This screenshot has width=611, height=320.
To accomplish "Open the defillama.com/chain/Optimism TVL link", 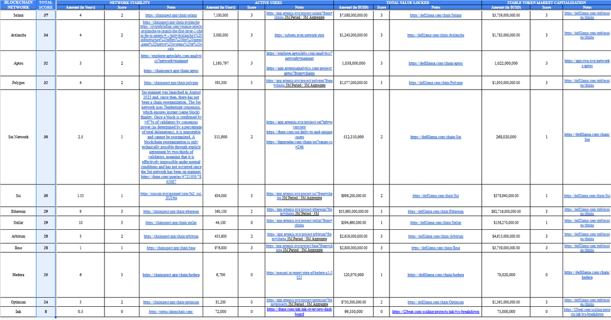I will (x=435, y=302).
